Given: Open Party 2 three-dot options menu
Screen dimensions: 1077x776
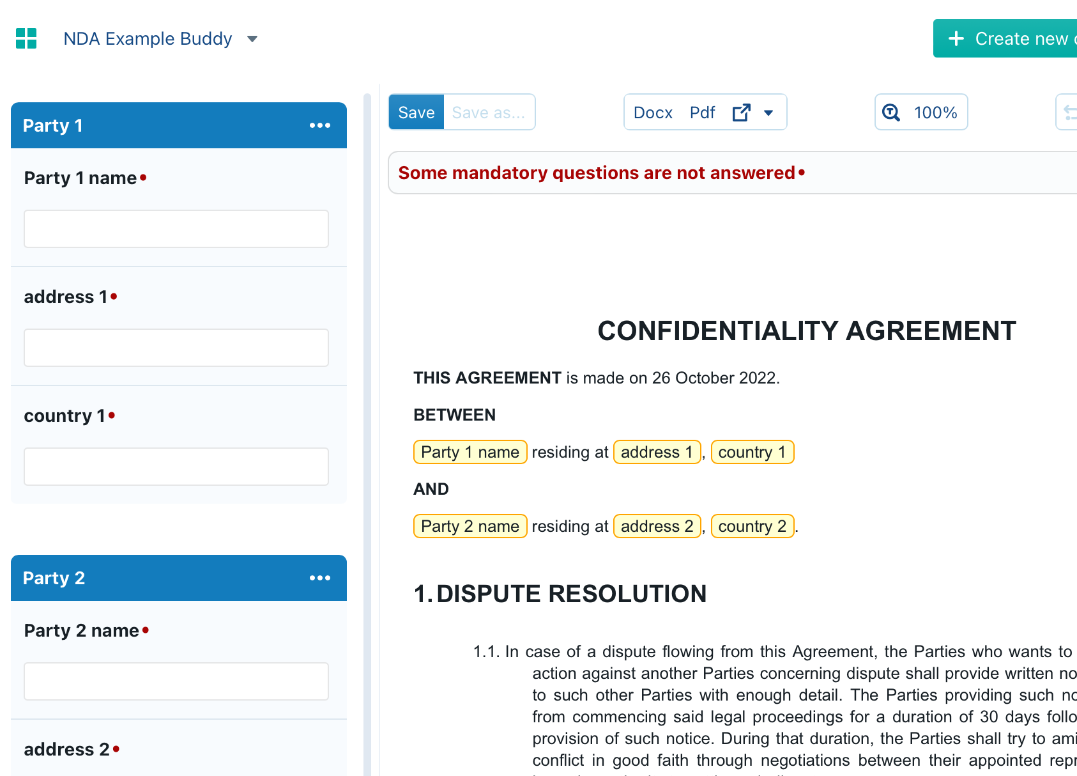Looking at the screenshot, I should pyautogui.click(x=319, y=578).
